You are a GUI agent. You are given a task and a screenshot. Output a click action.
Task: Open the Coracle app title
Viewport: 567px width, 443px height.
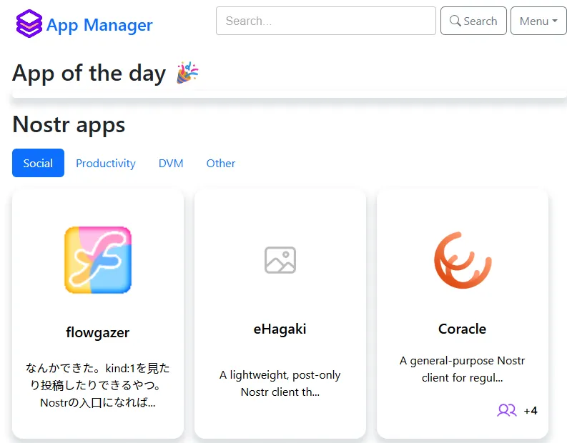pos(463,329)
